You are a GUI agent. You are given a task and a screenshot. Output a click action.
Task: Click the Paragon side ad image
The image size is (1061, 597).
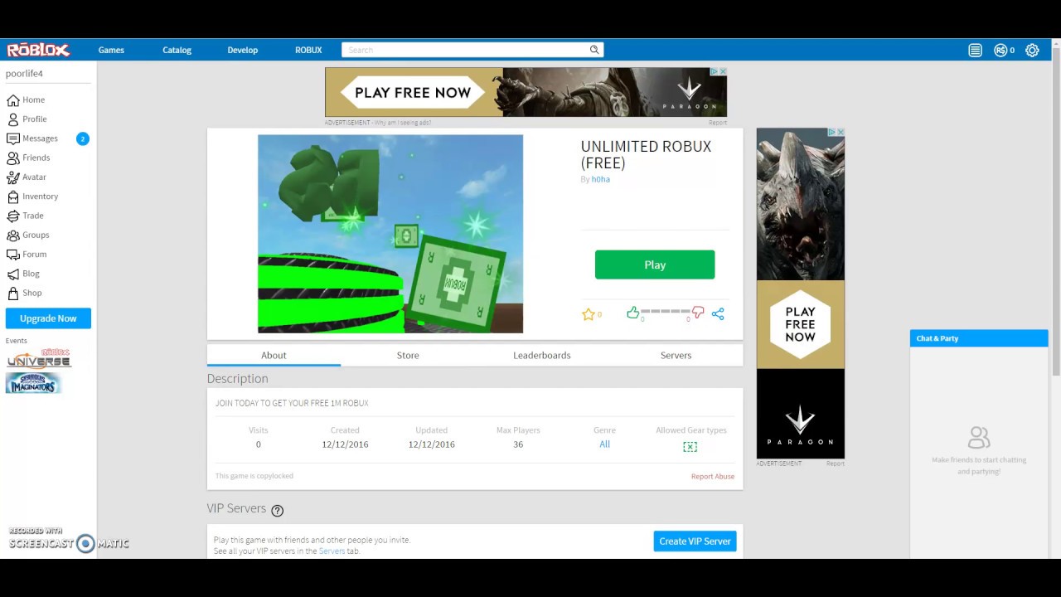(801, 293)
